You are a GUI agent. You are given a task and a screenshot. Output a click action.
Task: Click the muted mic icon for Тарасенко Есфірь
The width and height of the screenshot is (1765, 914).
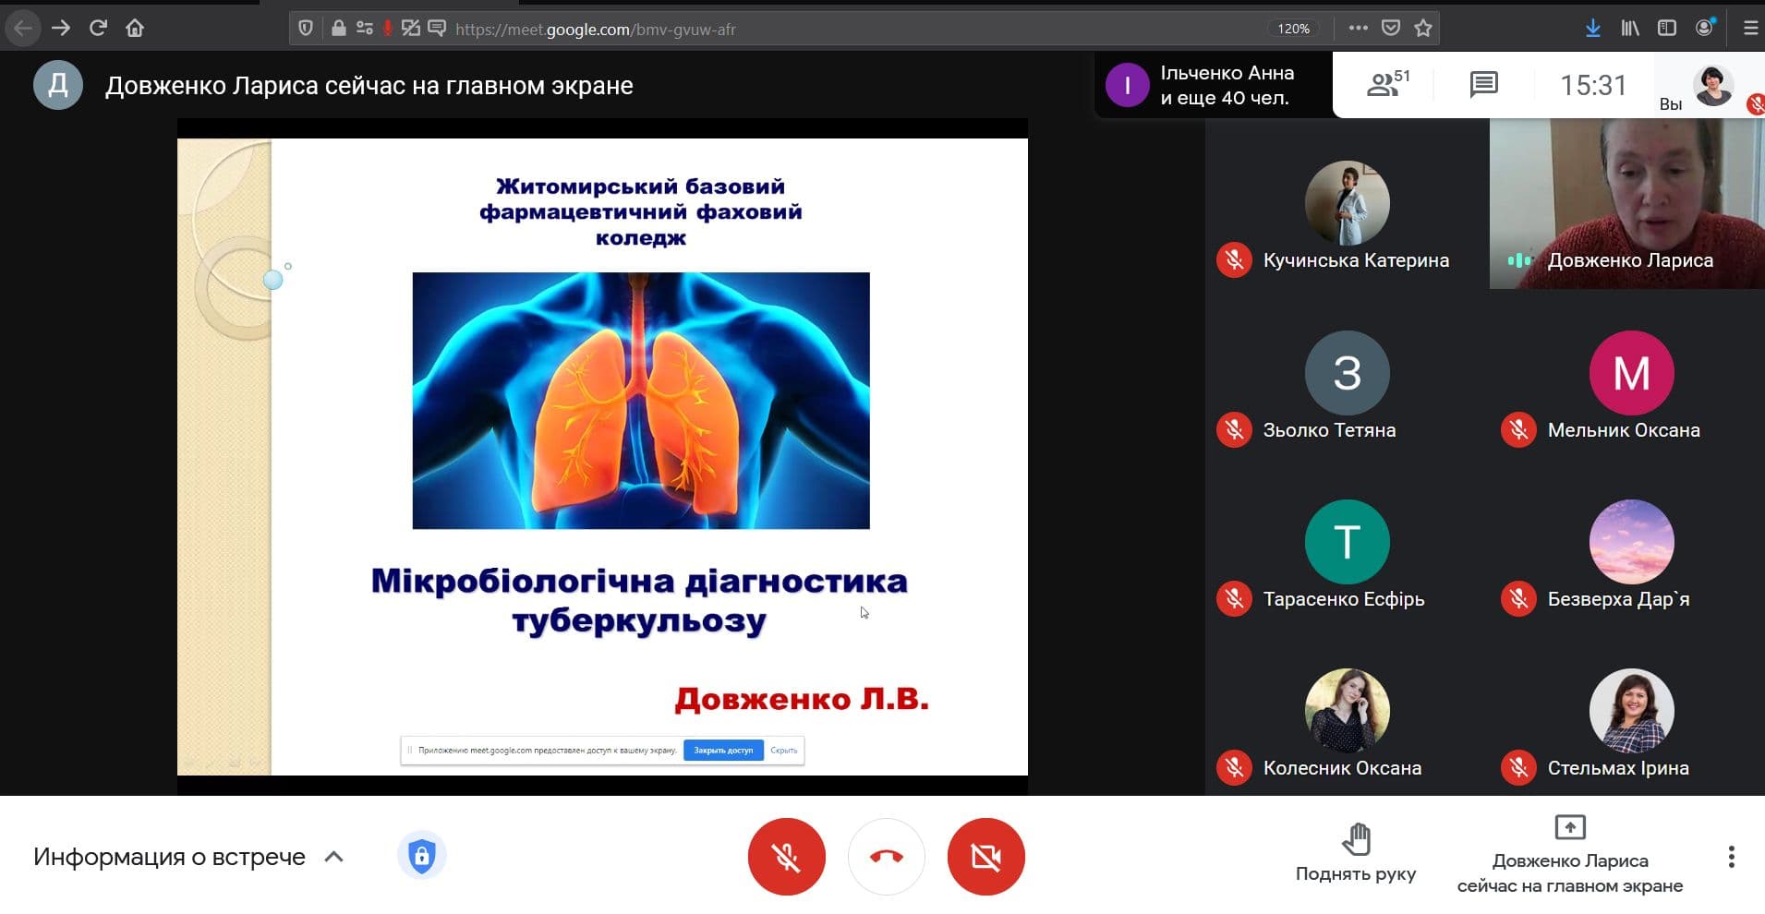point(1234,598)
